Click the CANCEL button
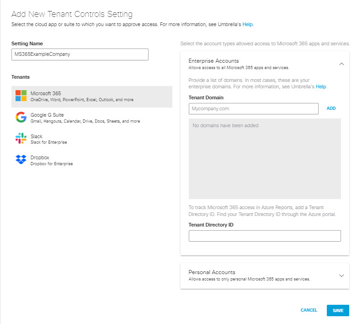 (x=309, y=310)
